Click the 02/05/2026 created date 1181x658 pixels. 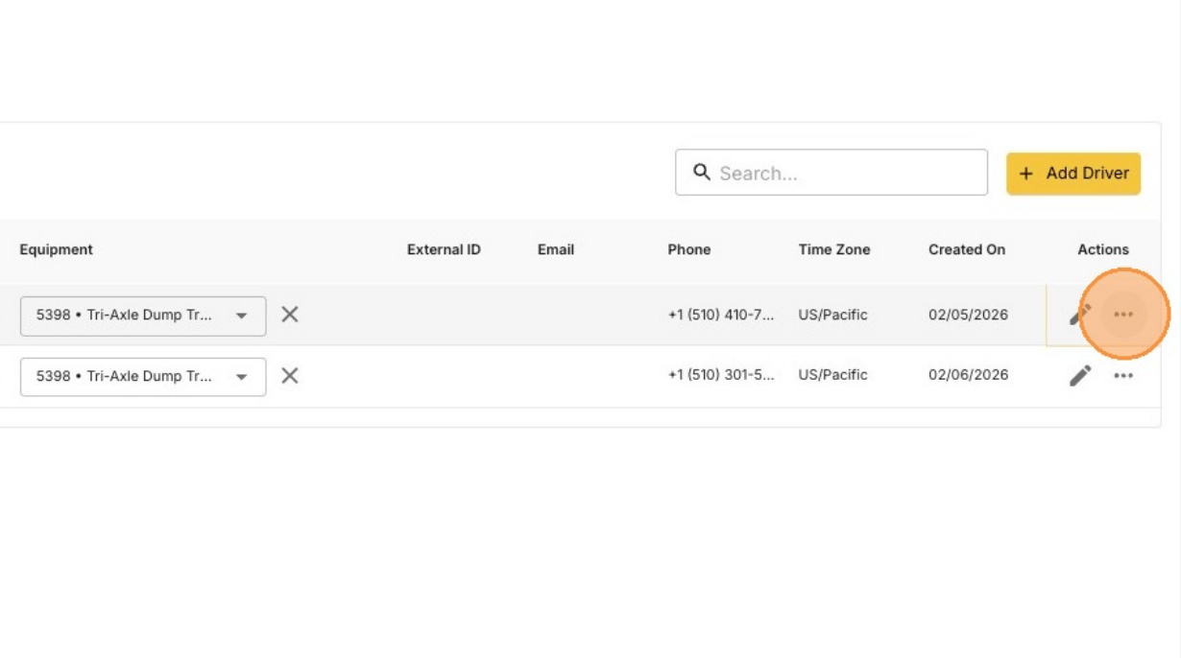point(968,315)
